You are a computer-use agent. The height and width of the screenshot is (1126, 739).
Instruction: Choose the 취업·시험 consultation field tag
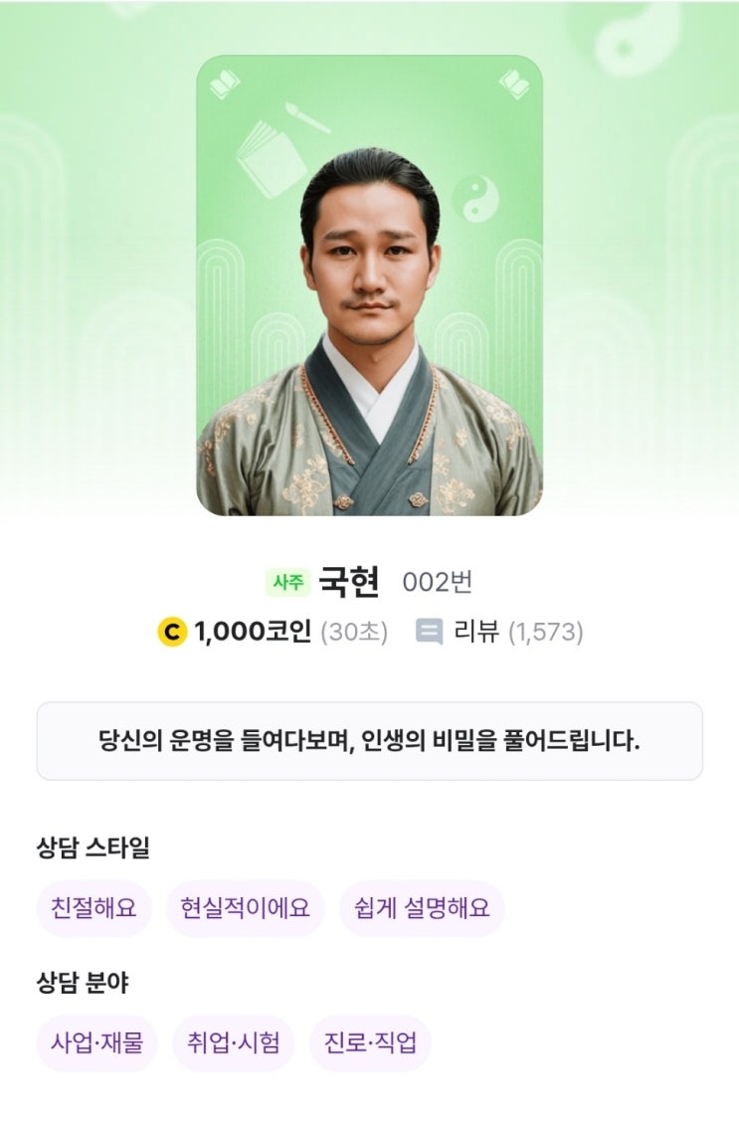pos(234,1042)
